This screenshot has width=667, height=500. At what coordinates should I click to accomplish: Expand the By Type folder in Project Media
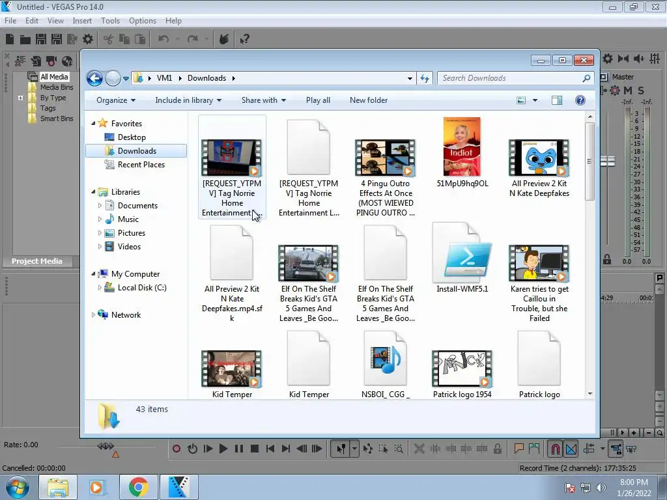(x=20, y=98)
